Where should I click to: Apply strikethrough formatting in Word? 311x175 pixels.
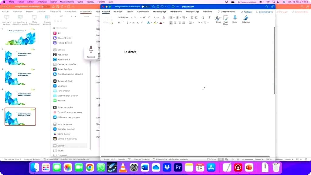click(x=134, y=23)
